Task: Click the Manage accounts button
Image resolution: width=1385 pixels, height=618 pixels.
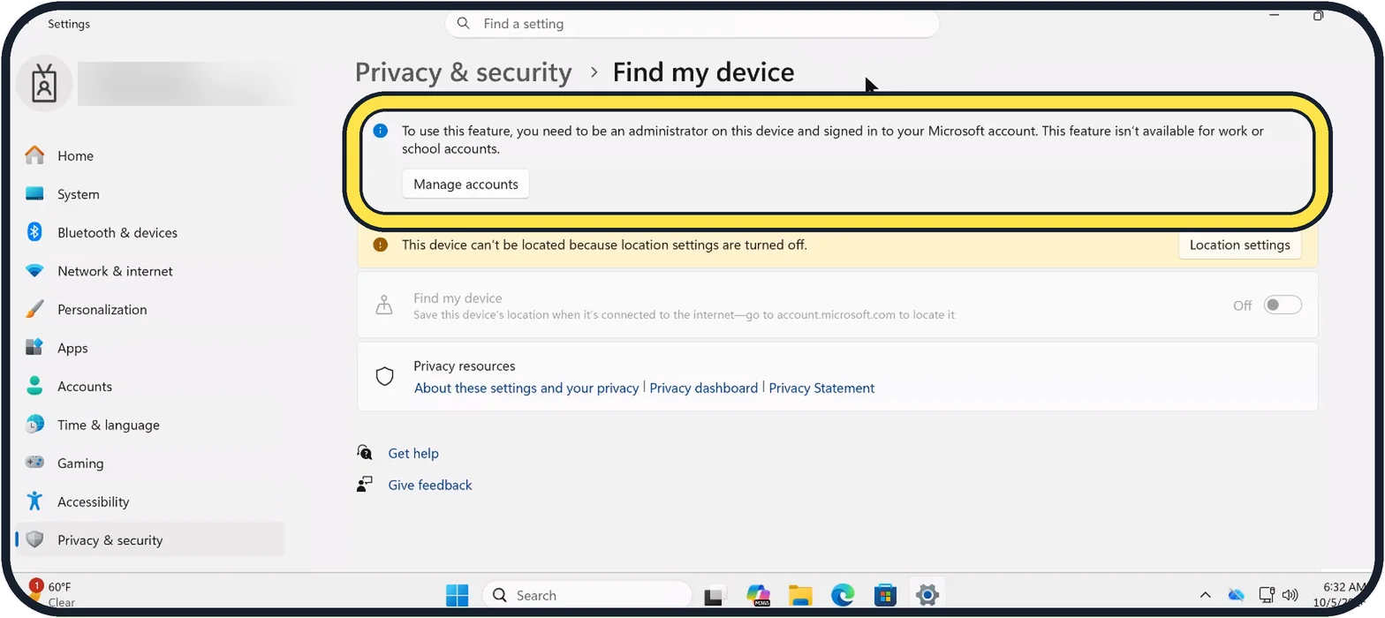Action: 465,184
